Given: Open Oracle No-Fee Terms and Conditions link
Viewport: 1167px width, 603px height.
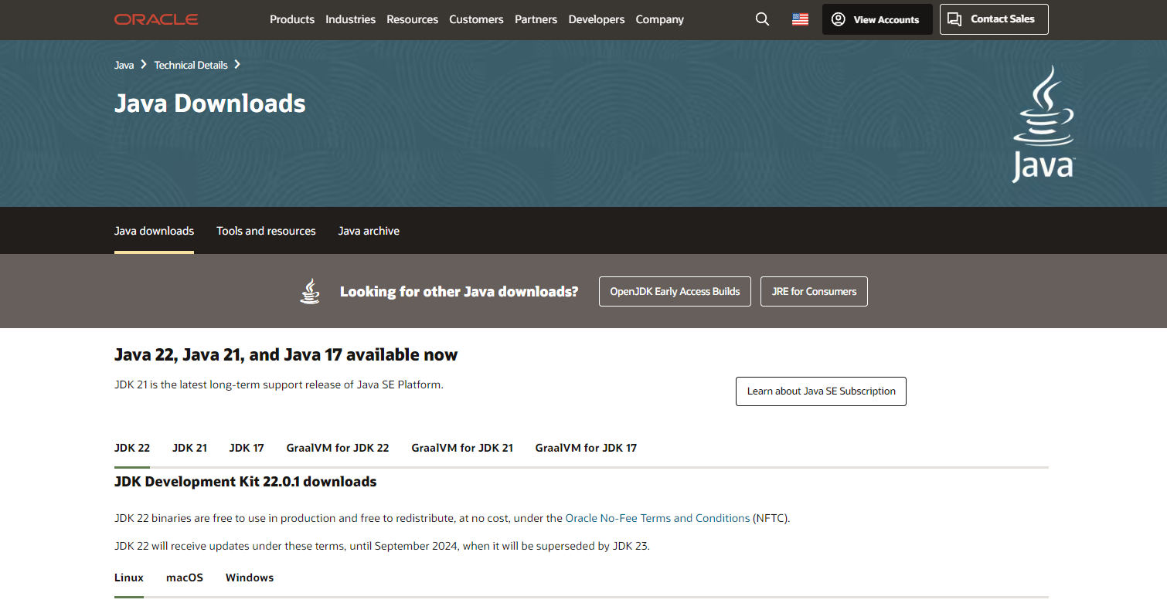Looking at the screenshot, I should coord(658,518).
